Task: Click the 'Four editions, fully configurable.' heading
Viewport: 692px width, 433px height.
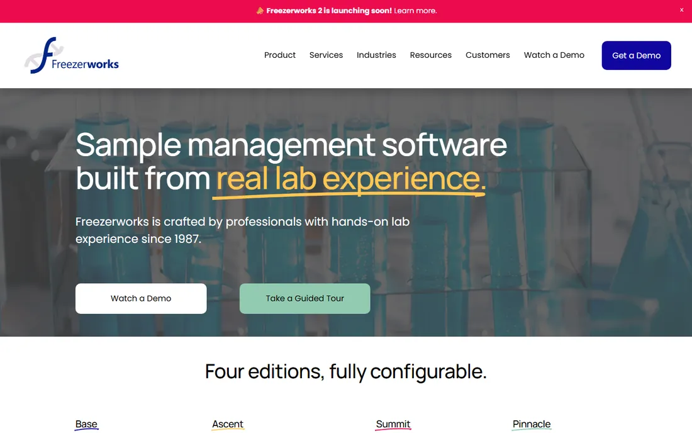Action: (346, 372)
